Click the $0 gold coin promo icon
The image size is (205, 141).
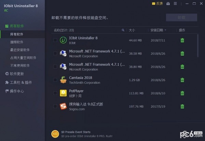(55, 134)
